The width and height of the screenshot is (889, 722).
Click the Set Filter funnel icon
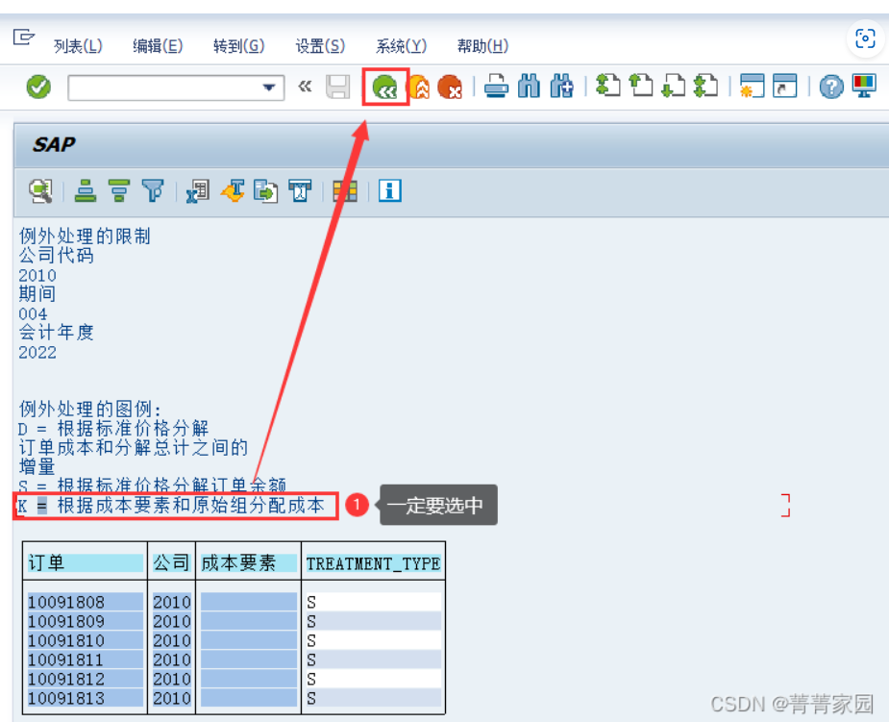153,191
